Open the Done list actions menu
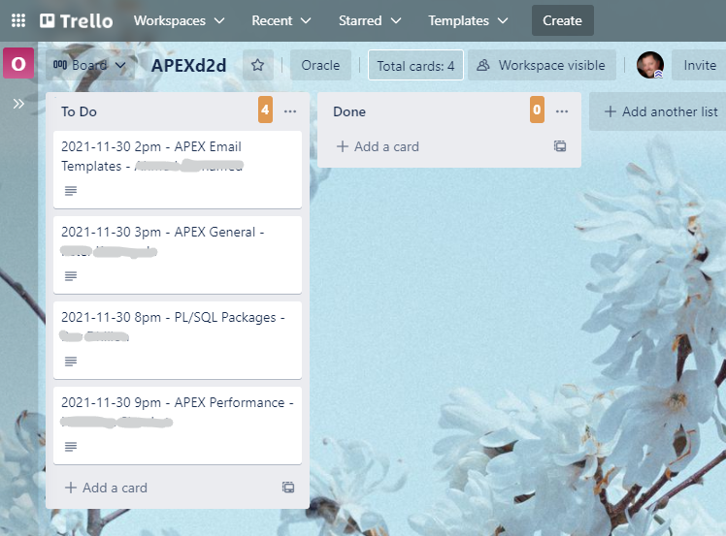Screen dimensions: 726x536 [x=562, y=111]
